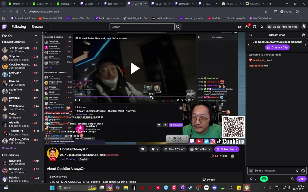Click Go Ad-Free for Free button
The image size is (308, 192).
[283, 27]
